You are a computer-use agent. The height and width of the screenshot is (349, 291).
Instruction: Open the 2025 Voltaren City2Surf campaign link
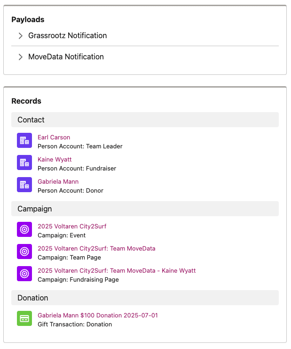(x=72, y=227)
